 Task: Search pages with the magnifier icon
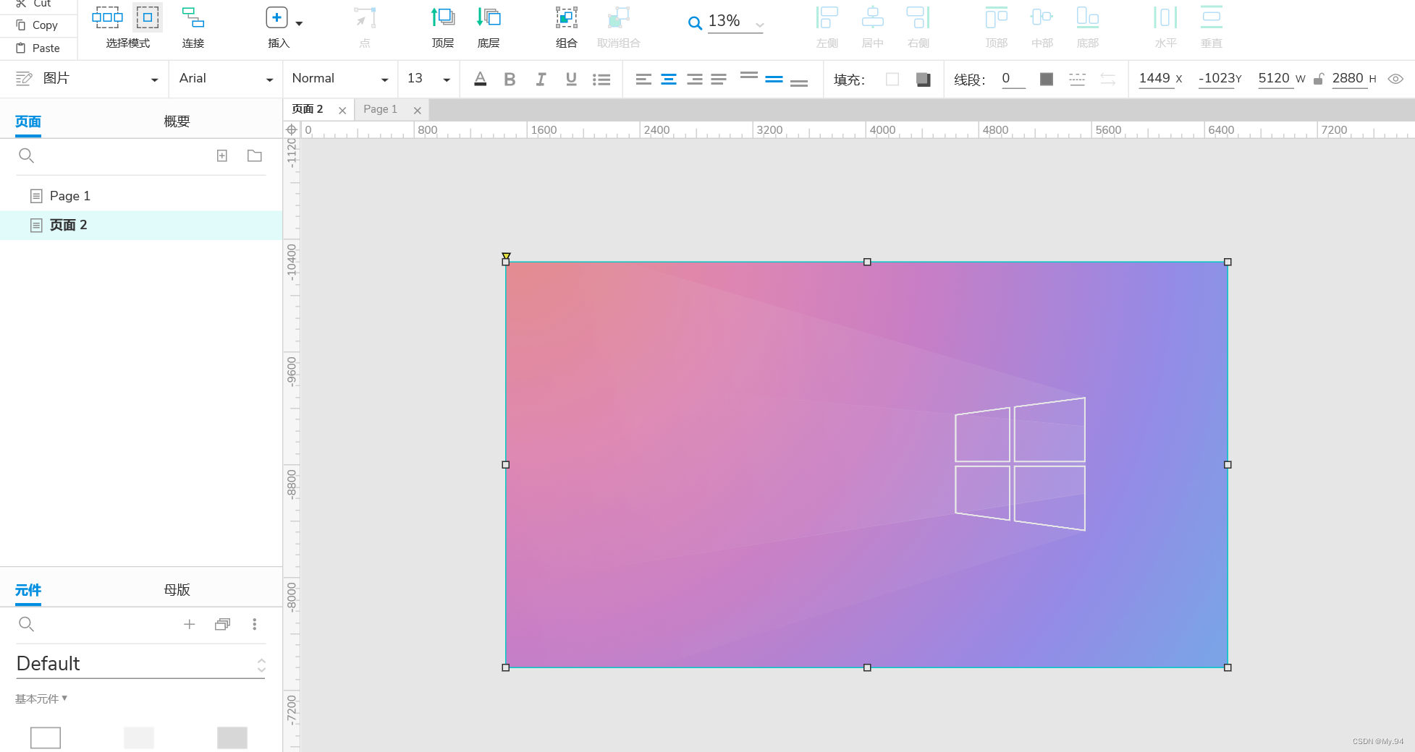coord(26,155)
